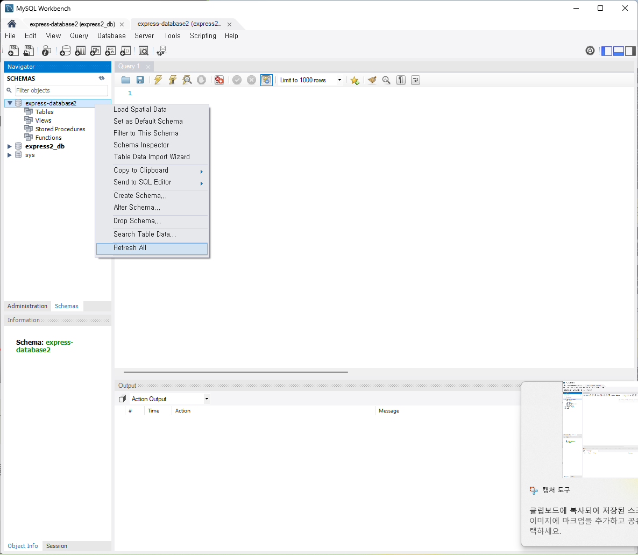Create new schema toolbar icon

pos(65,51)
